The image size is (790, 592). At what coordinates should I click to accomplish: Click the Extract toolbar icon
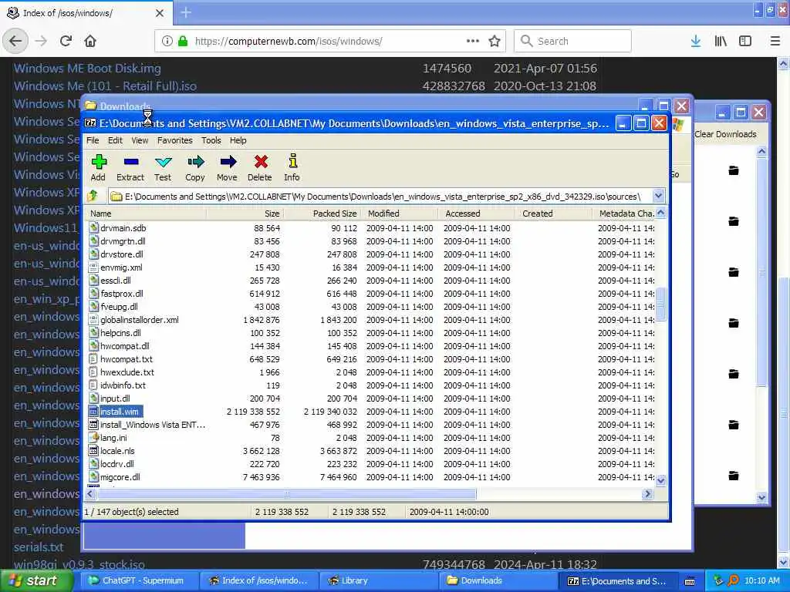[x=131, y=162]
